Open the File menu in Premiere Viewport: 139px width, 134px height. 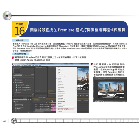[13, 65]
